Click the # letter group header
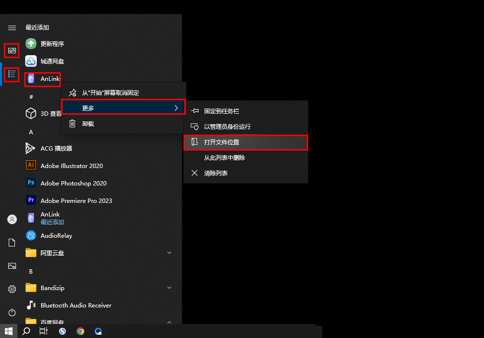 31,97
